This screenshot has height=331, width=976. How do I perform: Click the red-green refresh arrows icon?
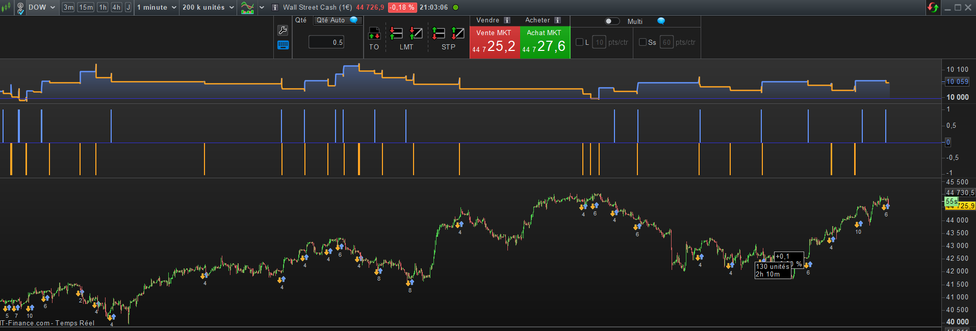(933, 8)
